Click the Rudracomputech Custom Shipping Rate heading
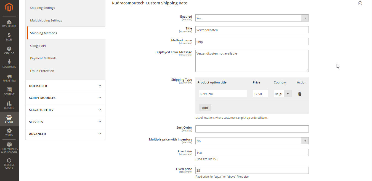This screenshot has height=181, width=372. (150, 3)
